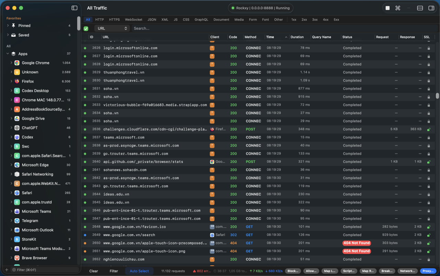Click the Safari client icon on row 2649
Viewport: 440px width, 276px height.
pyautogui.click(x=212, y=235)
